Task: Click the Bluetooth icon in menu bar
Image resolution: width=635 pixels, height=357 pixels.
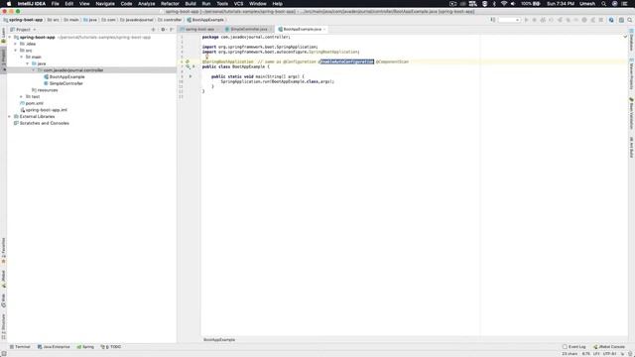Action: [494, 4]
